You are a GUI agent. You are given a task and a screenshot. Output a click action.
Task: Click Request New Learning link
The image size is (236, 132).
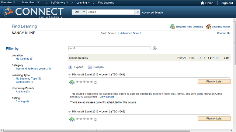[x=190, y=27]
